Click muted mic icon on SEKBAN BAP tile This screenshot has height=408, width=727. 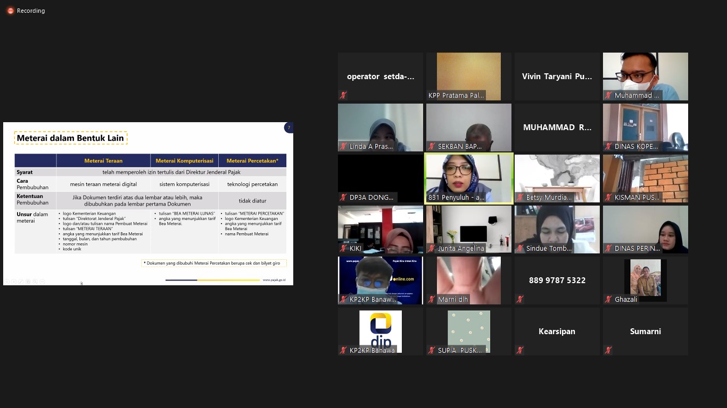tap(432, 147)
